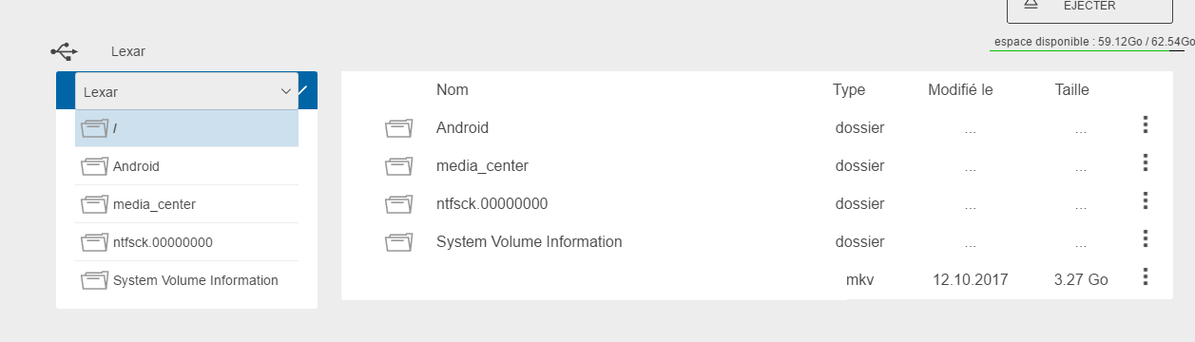The image size is (1195, 342).
Task: Click the EJECTER button
Action: click(1090, 6)
